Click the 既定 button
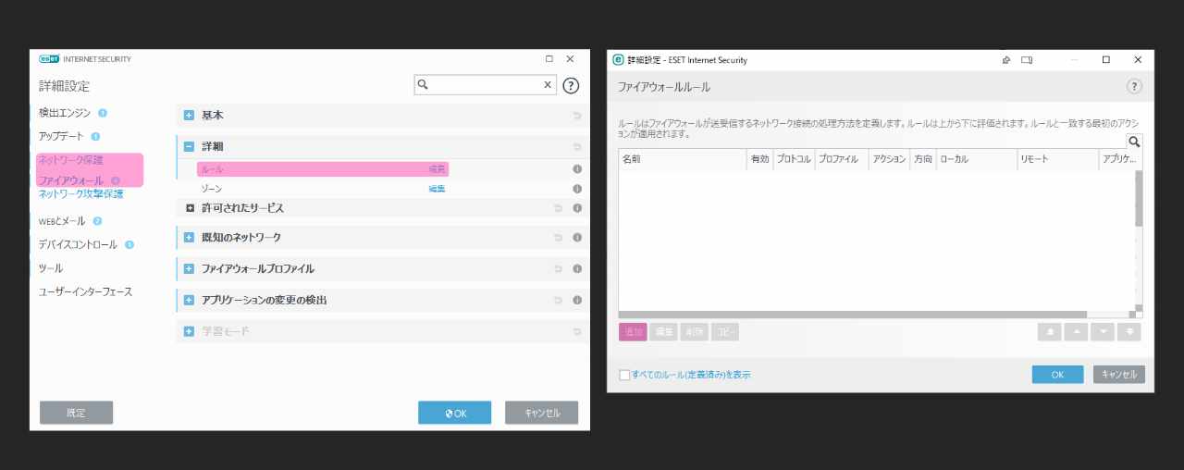This screenshot has height=470, width=1184. coord(76,413)
